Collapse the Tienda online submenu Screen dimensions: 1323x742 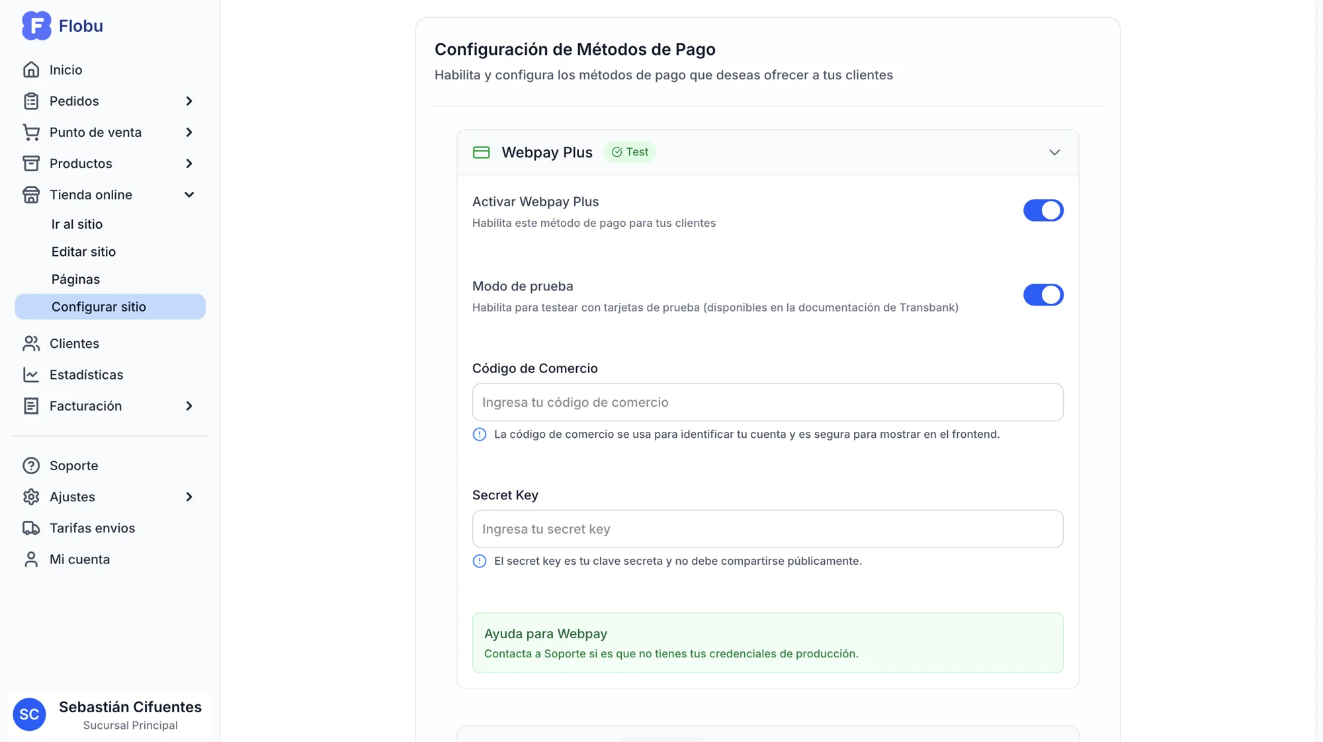click(x=189, y=195)
